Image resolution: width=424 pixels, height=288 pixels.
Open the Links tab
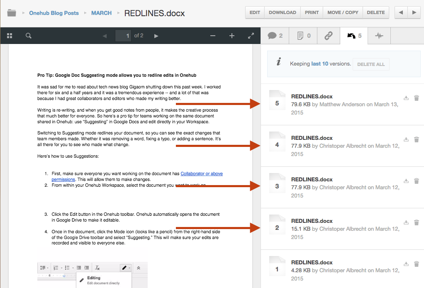pyautogui.click(x=329, y=36)
